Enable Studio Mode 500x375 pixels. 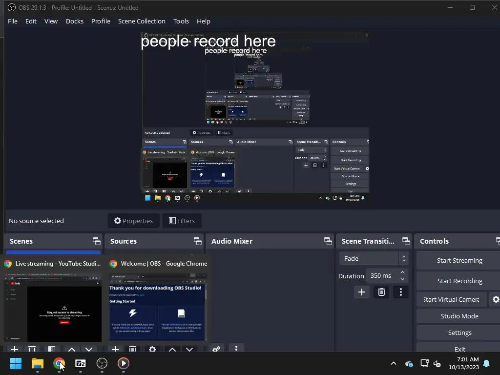coord(459,316)
